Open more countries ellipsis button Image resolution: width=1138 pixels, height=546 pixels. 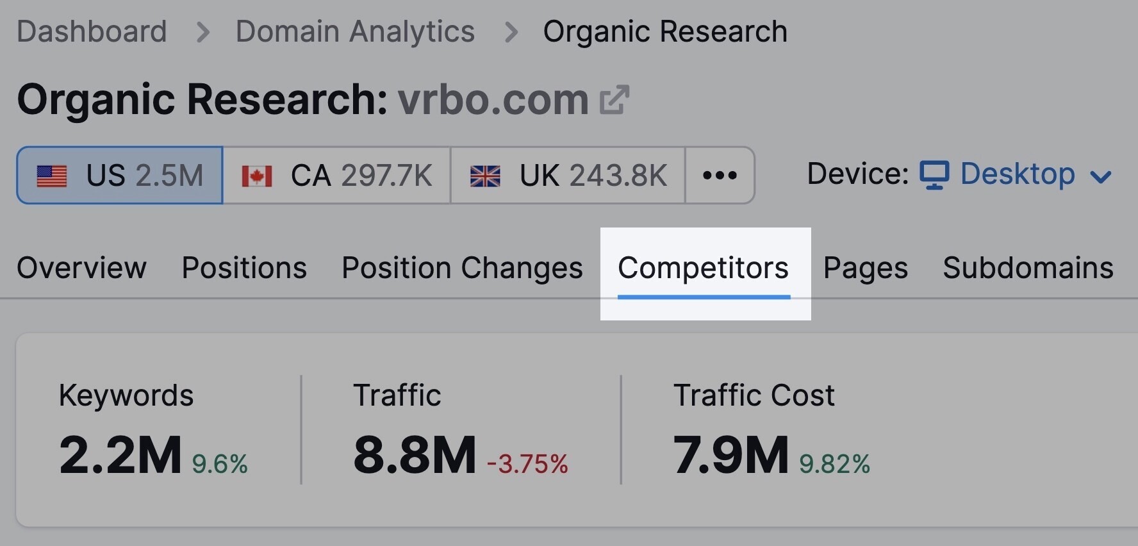click(720, 176)
